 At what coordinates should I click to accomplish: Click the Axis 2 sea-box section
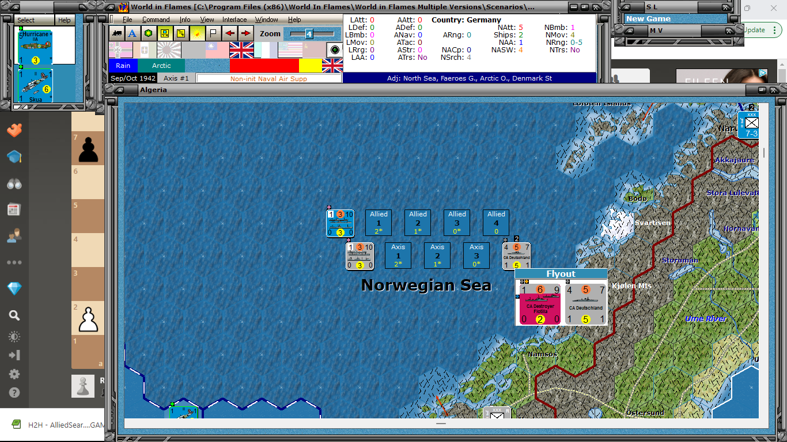pos(437,256)
